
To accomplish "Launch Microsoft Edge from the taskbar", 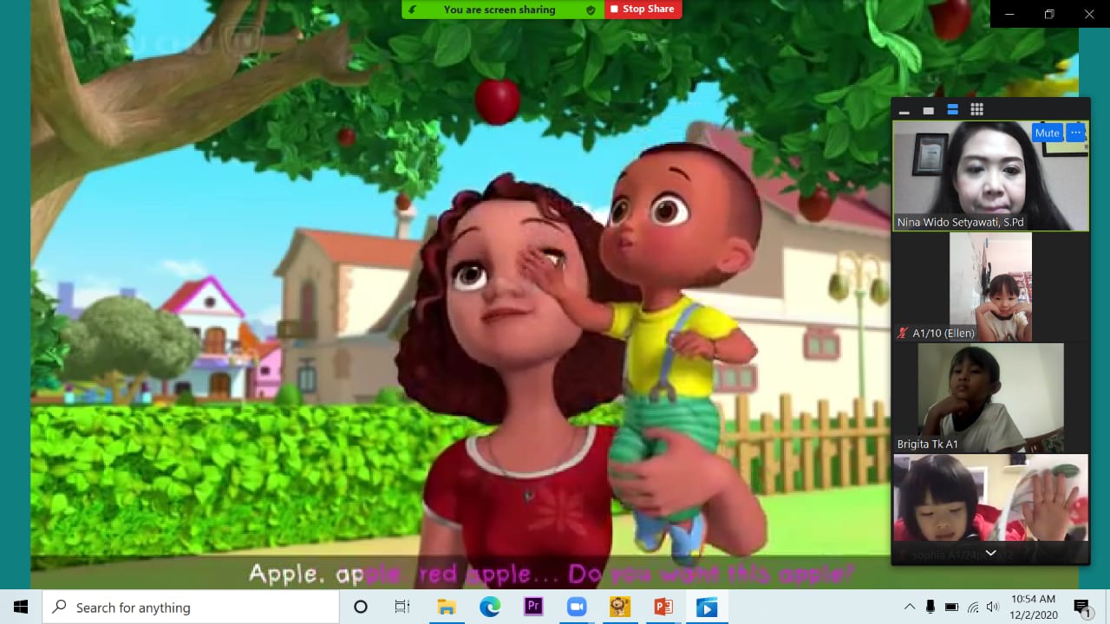I will click(490, 607).
